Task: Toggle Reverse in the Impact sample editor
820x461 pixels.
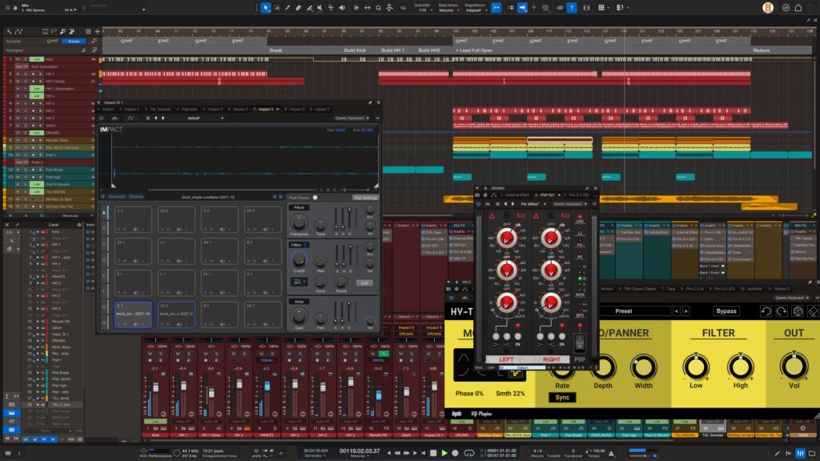Action: 138,196
